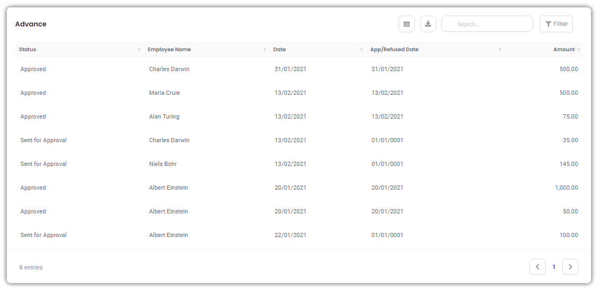Click the Advance panel title

coord(31,24)
